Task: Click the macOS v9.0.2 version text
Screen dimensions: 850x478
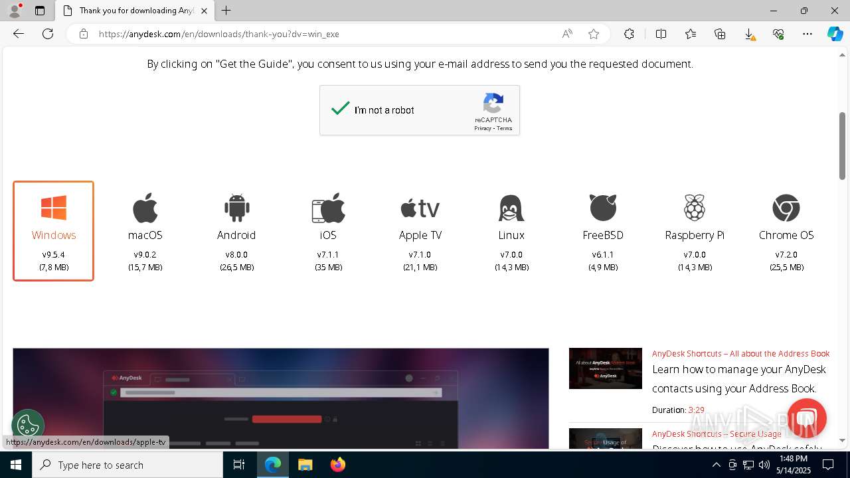Action: (145, 255)
